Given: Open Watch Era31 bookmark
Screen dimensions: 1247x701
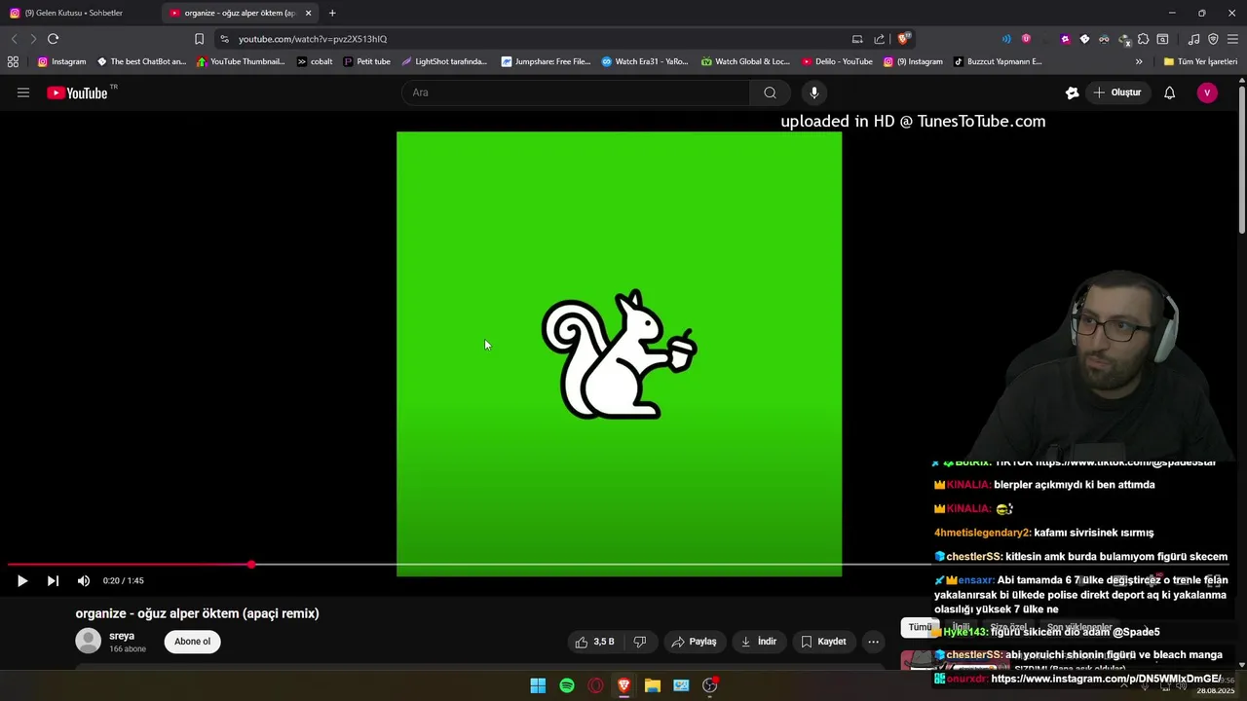Looking at the screenshot, I should coord(645,61).
